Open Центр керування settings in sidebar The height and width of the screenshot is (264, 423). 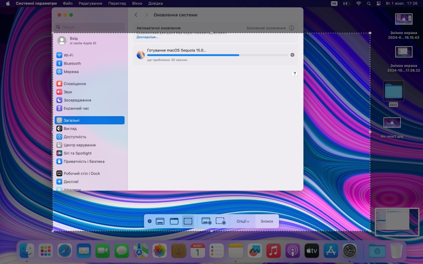click(90, 145)
